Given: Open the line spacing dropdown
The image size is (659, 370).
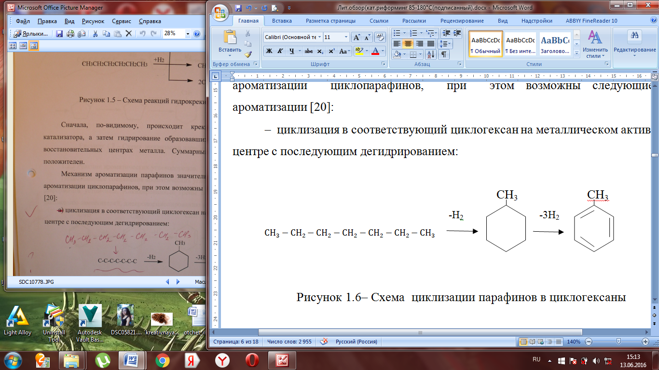Looking at the screenshot, I should [446, 44].
